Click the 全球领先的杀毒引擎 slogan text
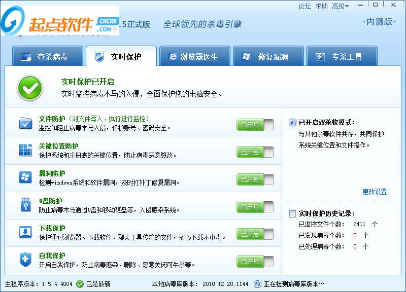406x292 pixels. 202,24
